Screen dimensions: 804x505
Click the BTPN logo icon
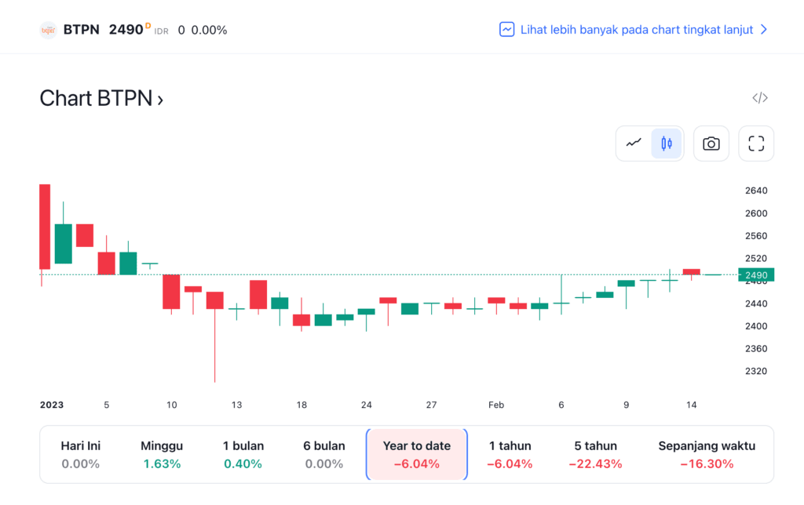(48, 30)
